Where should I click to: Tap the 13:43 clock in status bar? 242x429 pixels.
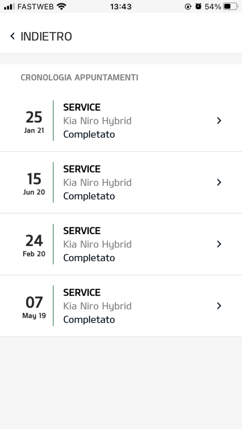(x=121, y=6)
